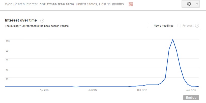The height and width of the screenshot is (103, 206).
Task: Open the settings gear icon
Action: [x=189, y=4]
